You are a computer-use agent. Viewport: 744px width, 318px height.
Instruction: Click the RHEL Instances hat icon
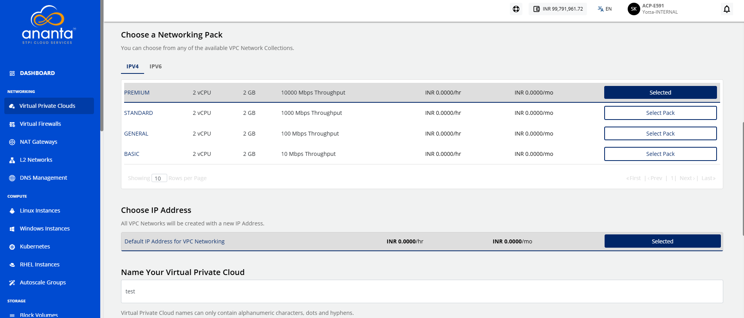point(12,265)
